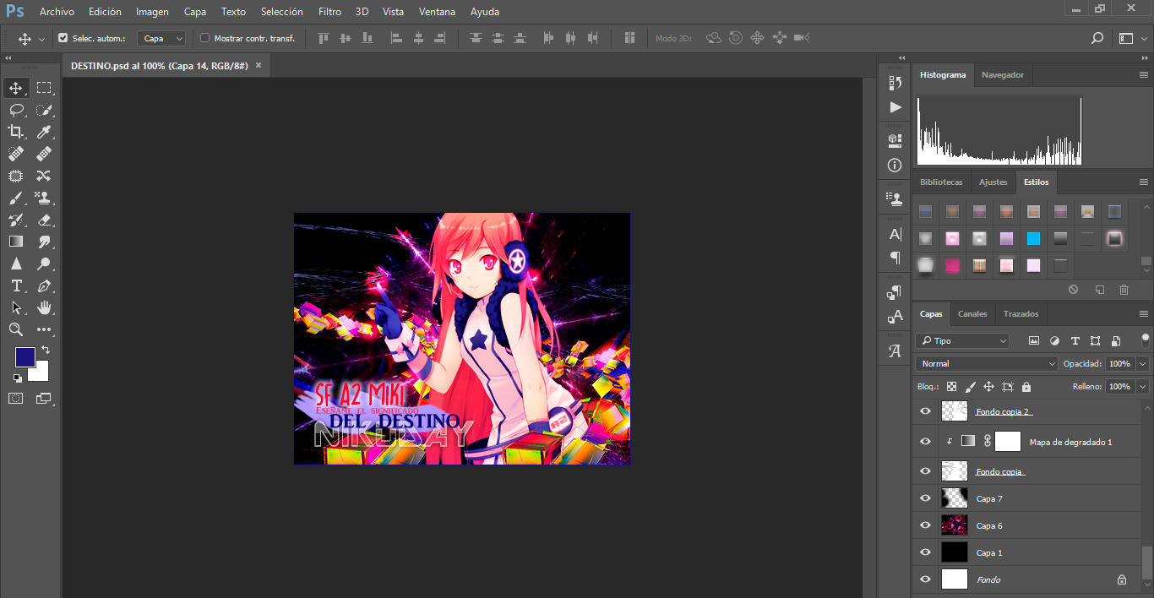1154x598 pixels.
Task: Pick the Path Selection arrow tool
Action: pos(16,307)
